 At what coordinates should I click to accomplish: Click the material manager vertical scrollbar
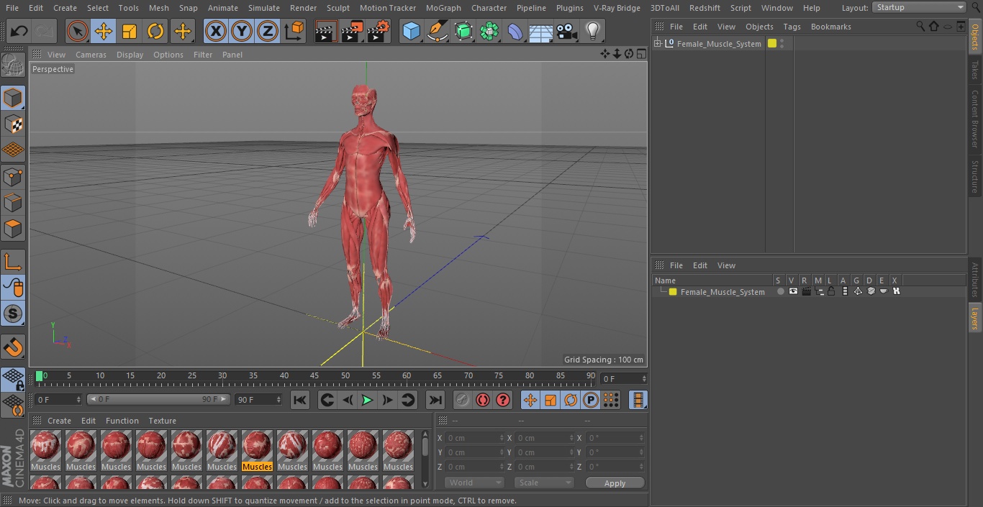(425, 459)
